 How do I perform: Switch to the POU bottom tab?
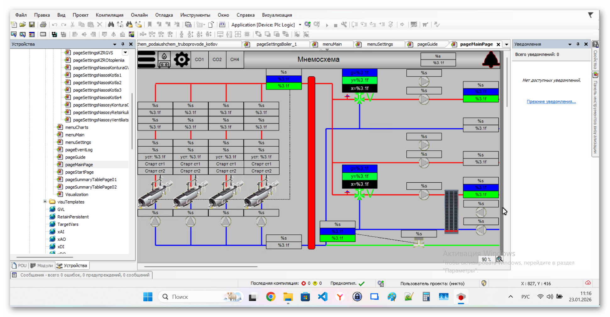click(19, 266)
